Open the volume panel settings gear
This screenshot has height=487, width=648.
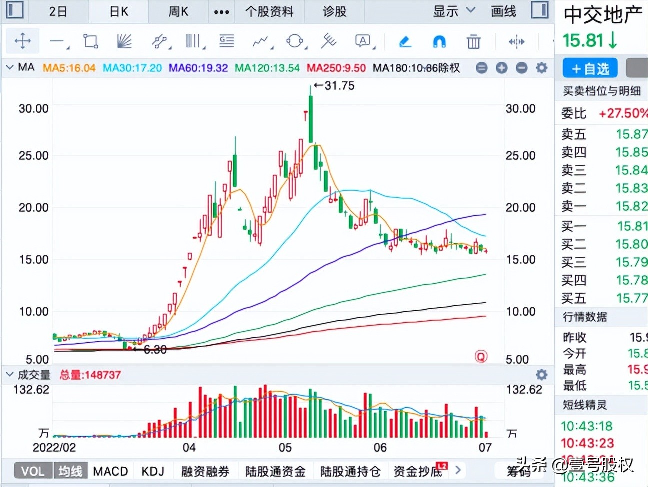541,374
